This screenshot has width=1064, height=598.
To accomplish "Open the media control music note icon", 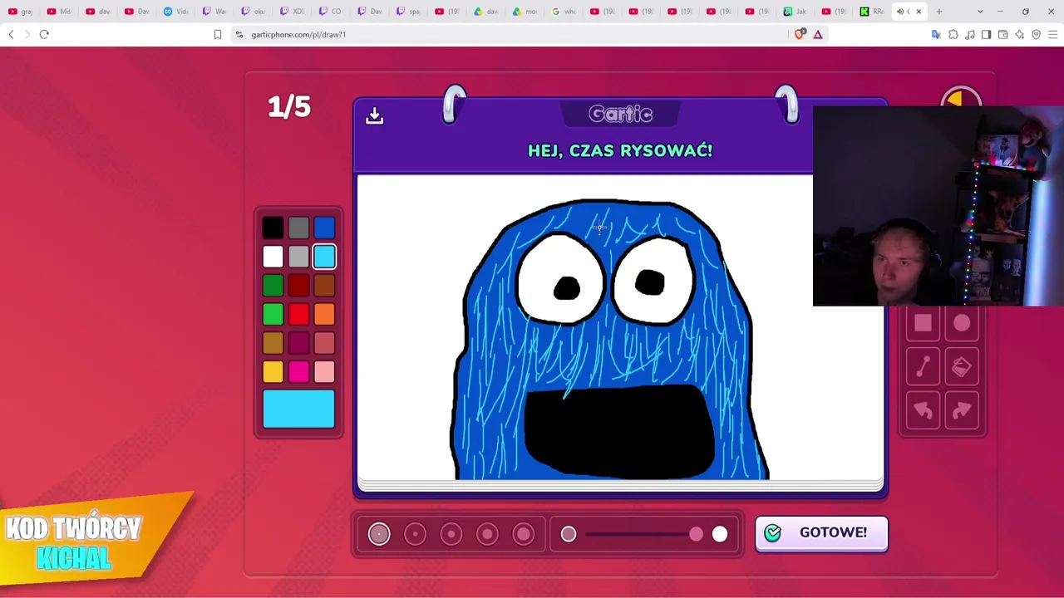I will [970, 34].
